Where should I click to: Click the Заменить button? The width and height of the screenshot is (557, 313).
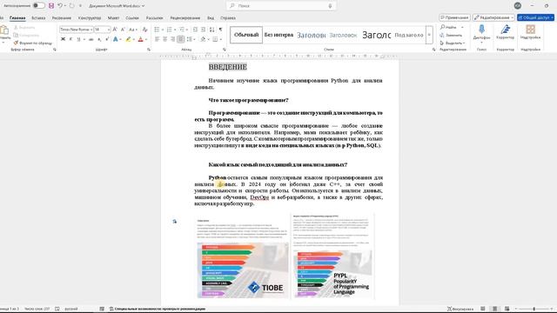[x=451, y=35]
